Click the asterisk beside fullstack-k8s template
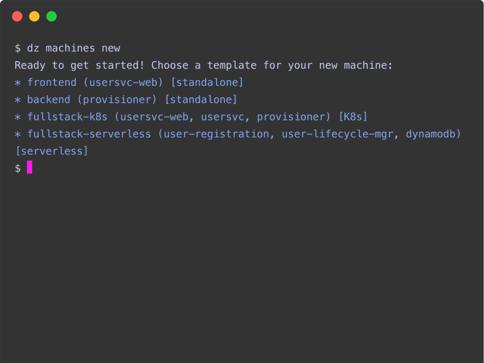This screenshot has height=363, width=484. (x=18, y=117)
